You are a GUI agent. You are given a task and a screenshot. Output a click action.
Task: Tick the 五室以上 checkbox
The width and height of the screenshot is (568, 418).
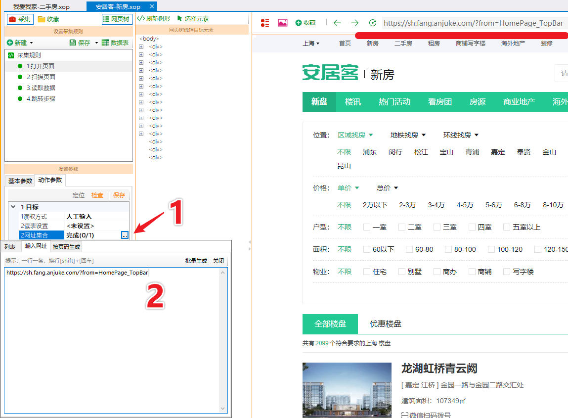[x=507, y=227]
